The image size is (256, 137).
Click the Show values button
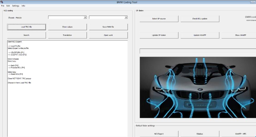[67, 27]
